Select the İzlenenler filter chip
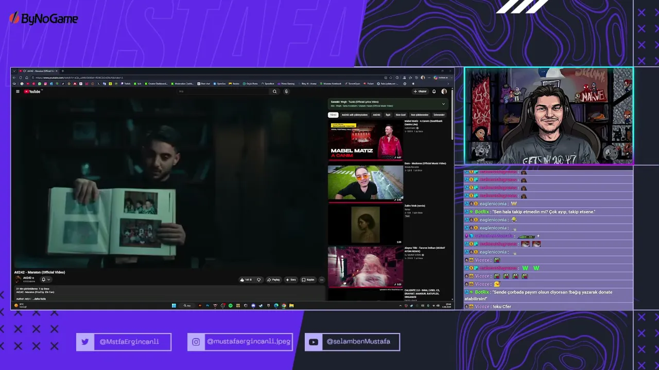Screen dimensions: 659x370 pos(439,115)
